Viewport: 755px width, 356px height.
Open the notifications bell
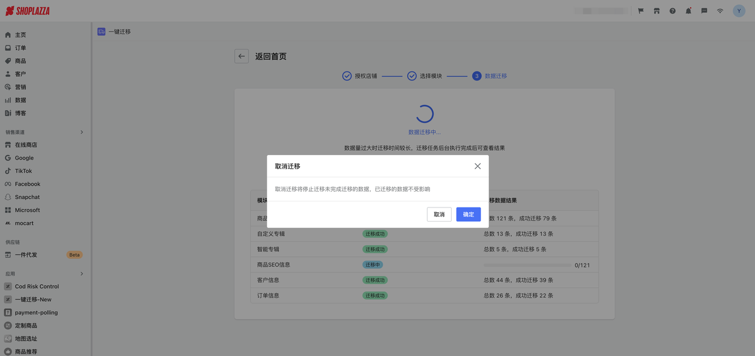688,11
